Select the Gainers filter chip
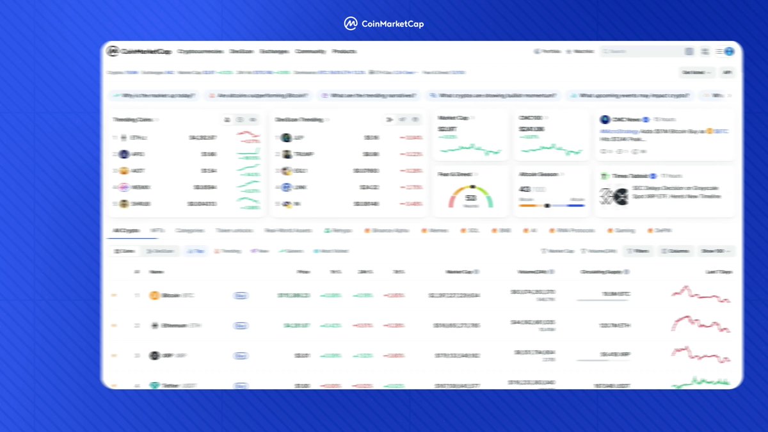This screenshot has height=432, width=768. [291, 252]
